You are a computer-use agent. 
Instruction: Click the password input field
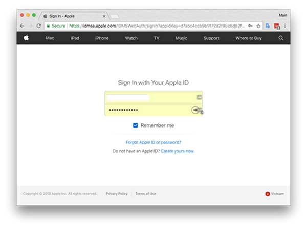click(x=153, y=110)
